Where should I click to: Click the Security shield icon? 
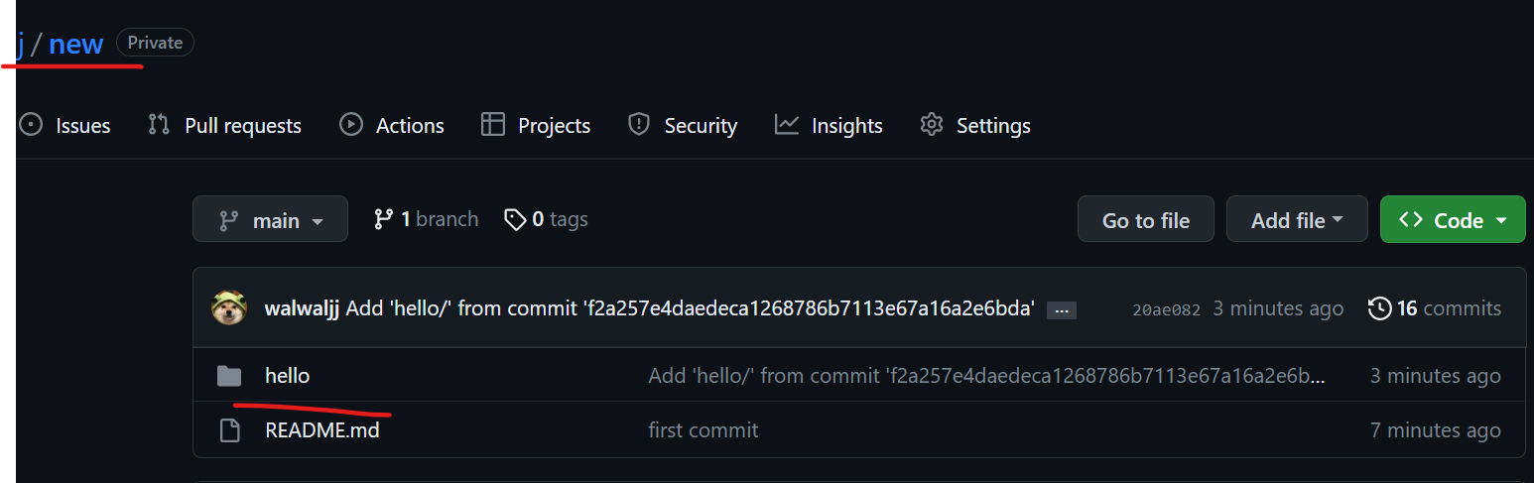tap(639, 125)
